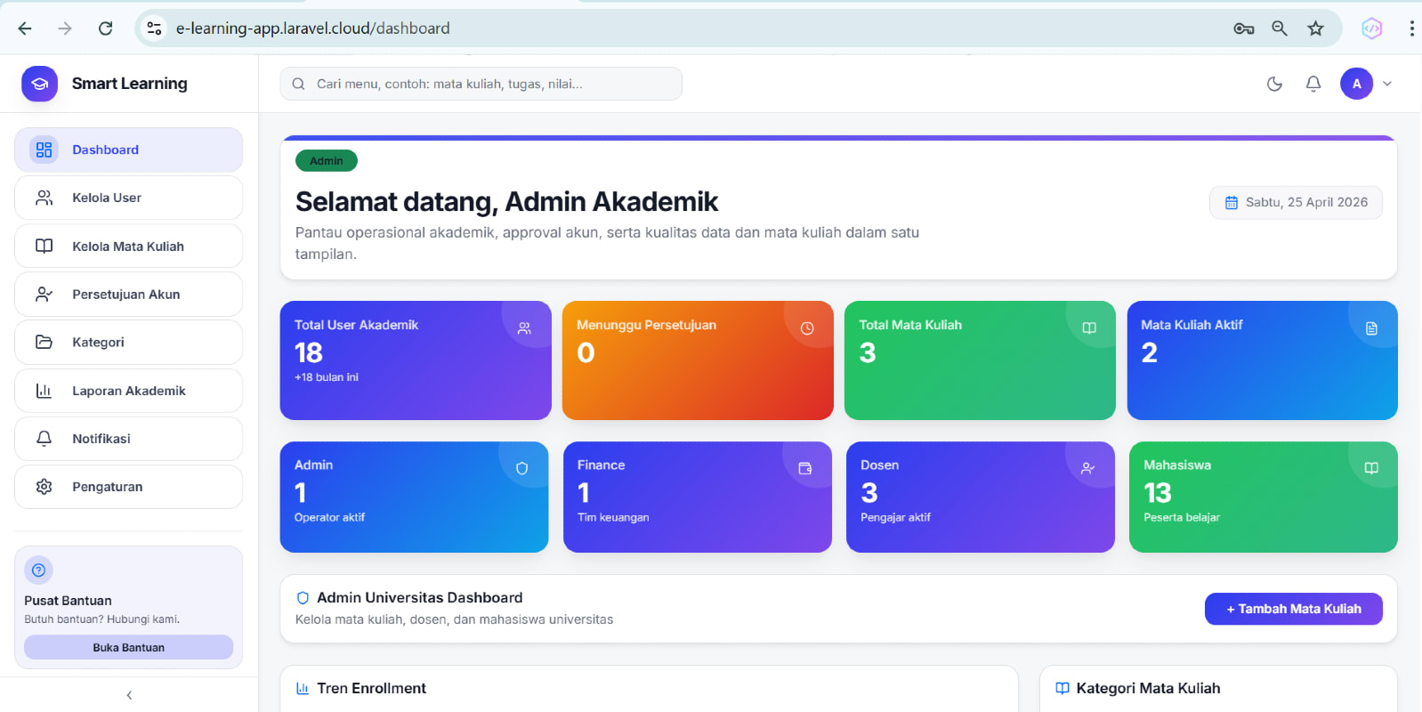This screenshot has width=1422, height=712.
Task: Click the Tambah Mata Kuliah button
Action: coord(1293,609)
